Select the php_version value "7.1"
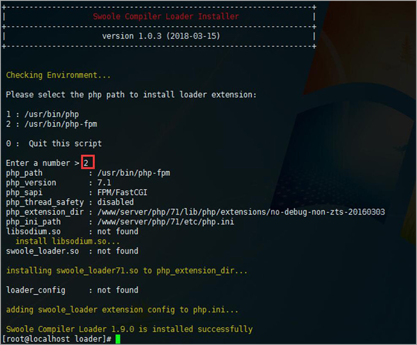The width and height of the screenshot is (417, 345). [x=104, y=183]
